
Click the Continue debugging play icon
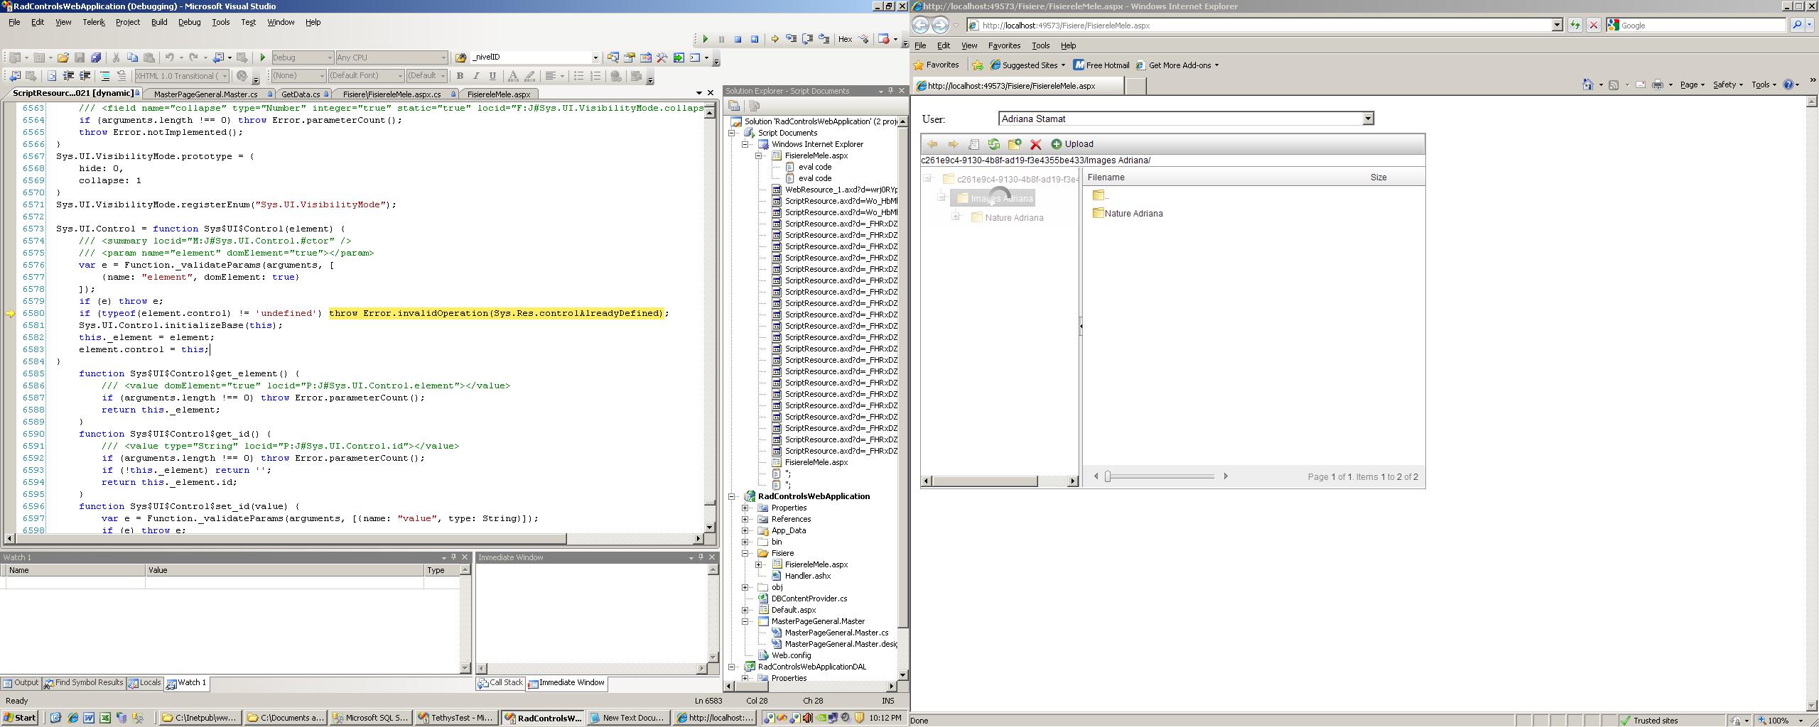pyautogui.click(x=705, y=39)
